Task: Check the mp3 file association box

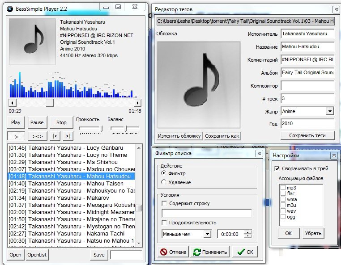Action: 283,188
